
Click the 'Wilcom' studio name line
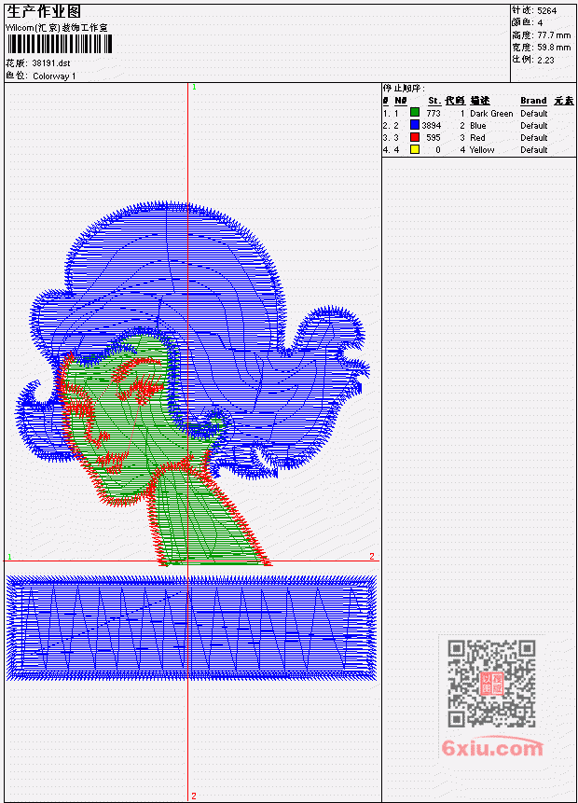(x=56, y=28)
